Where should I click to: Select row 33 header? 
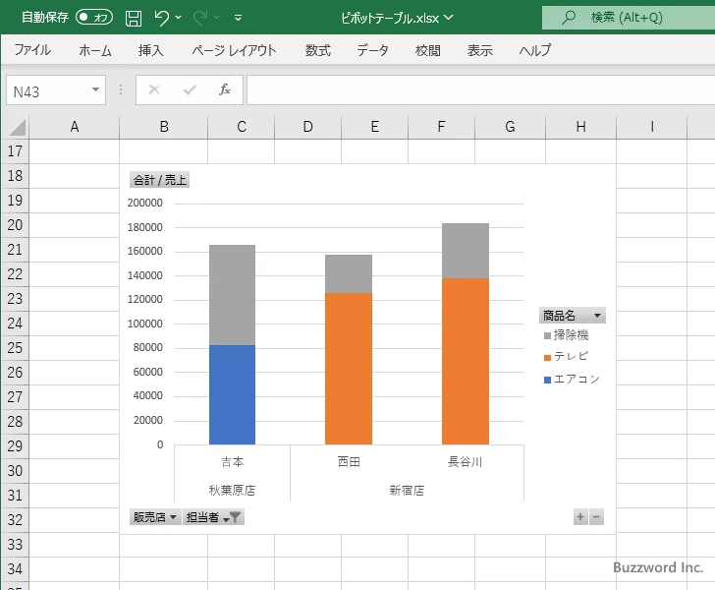pos(15,545)
